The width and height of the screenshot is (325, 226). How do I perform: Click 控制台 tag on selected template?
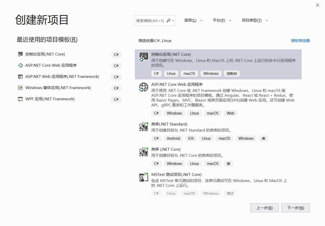pos(232,73)
